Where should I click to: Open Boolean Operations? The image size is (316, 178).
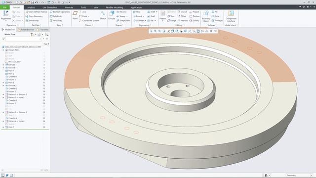coord(60,12)
